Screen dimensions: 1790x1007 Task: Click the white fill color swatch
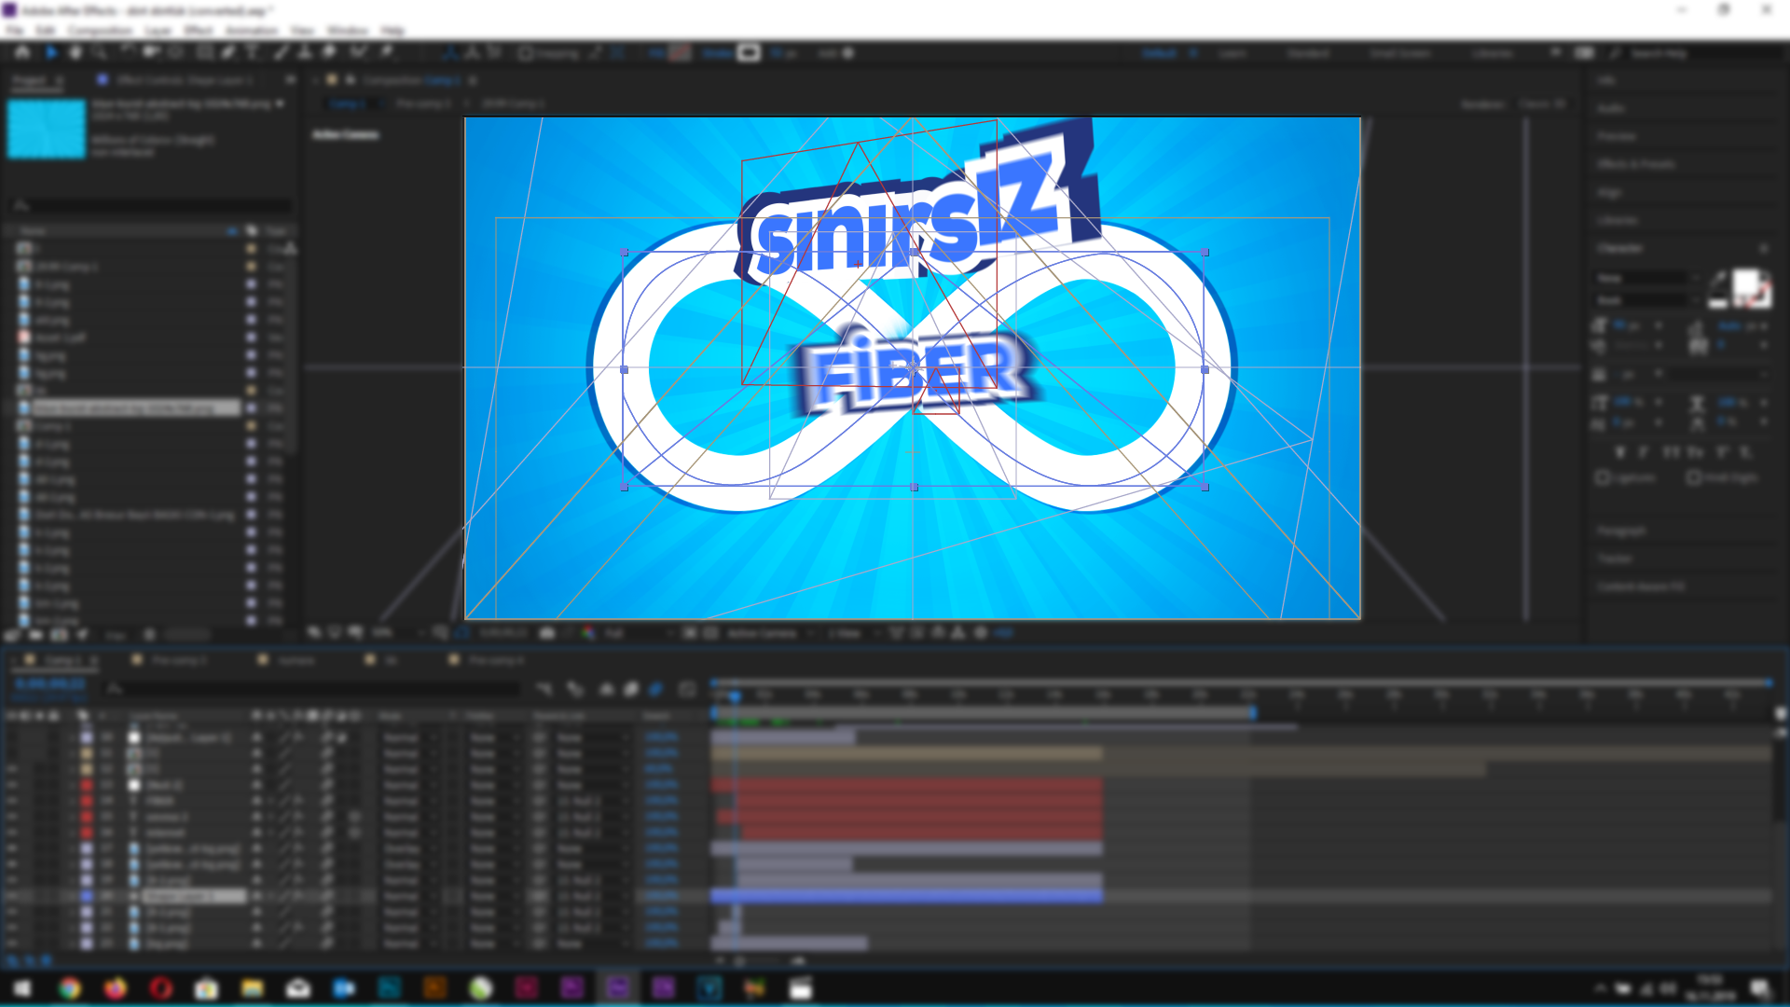pos(1744,283)
